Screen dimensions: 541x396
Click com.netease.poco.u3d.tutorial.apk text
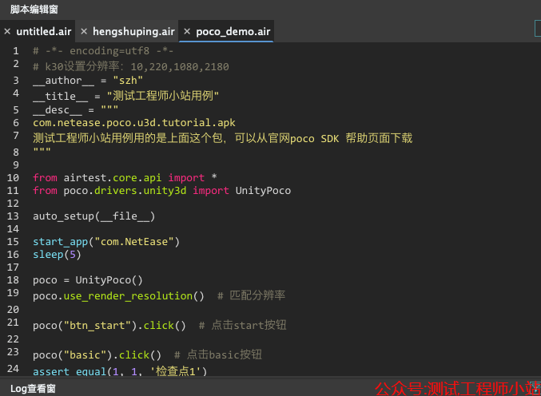click(x=134, y=123)
